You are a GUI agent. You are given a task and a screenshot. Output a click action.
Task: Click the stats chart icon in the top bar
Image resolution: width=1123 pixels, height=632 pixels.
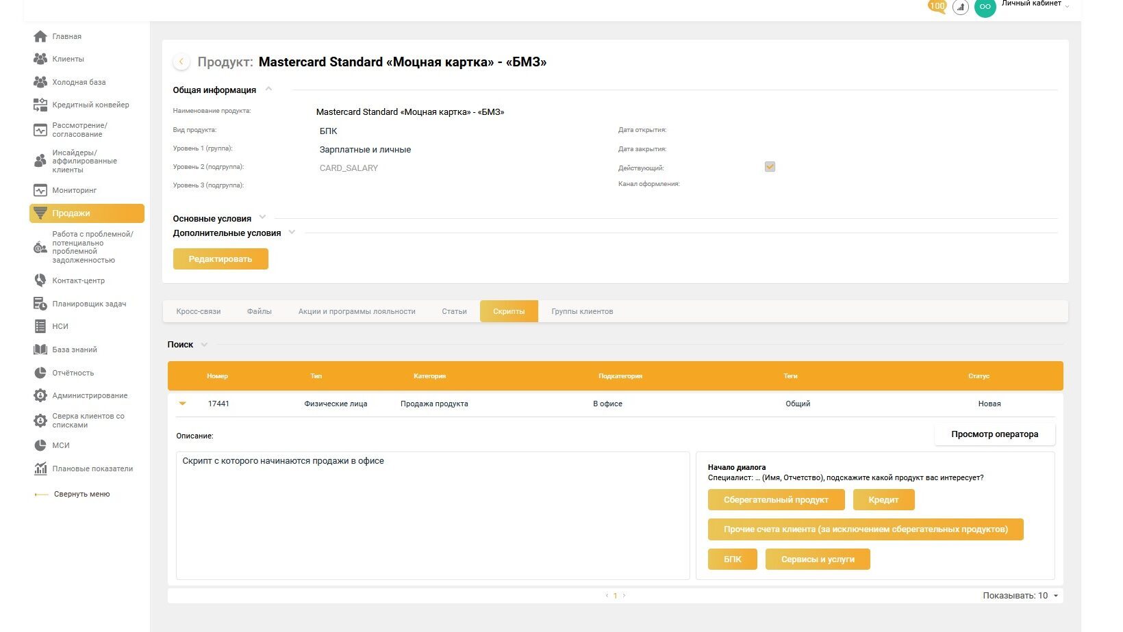961,8
